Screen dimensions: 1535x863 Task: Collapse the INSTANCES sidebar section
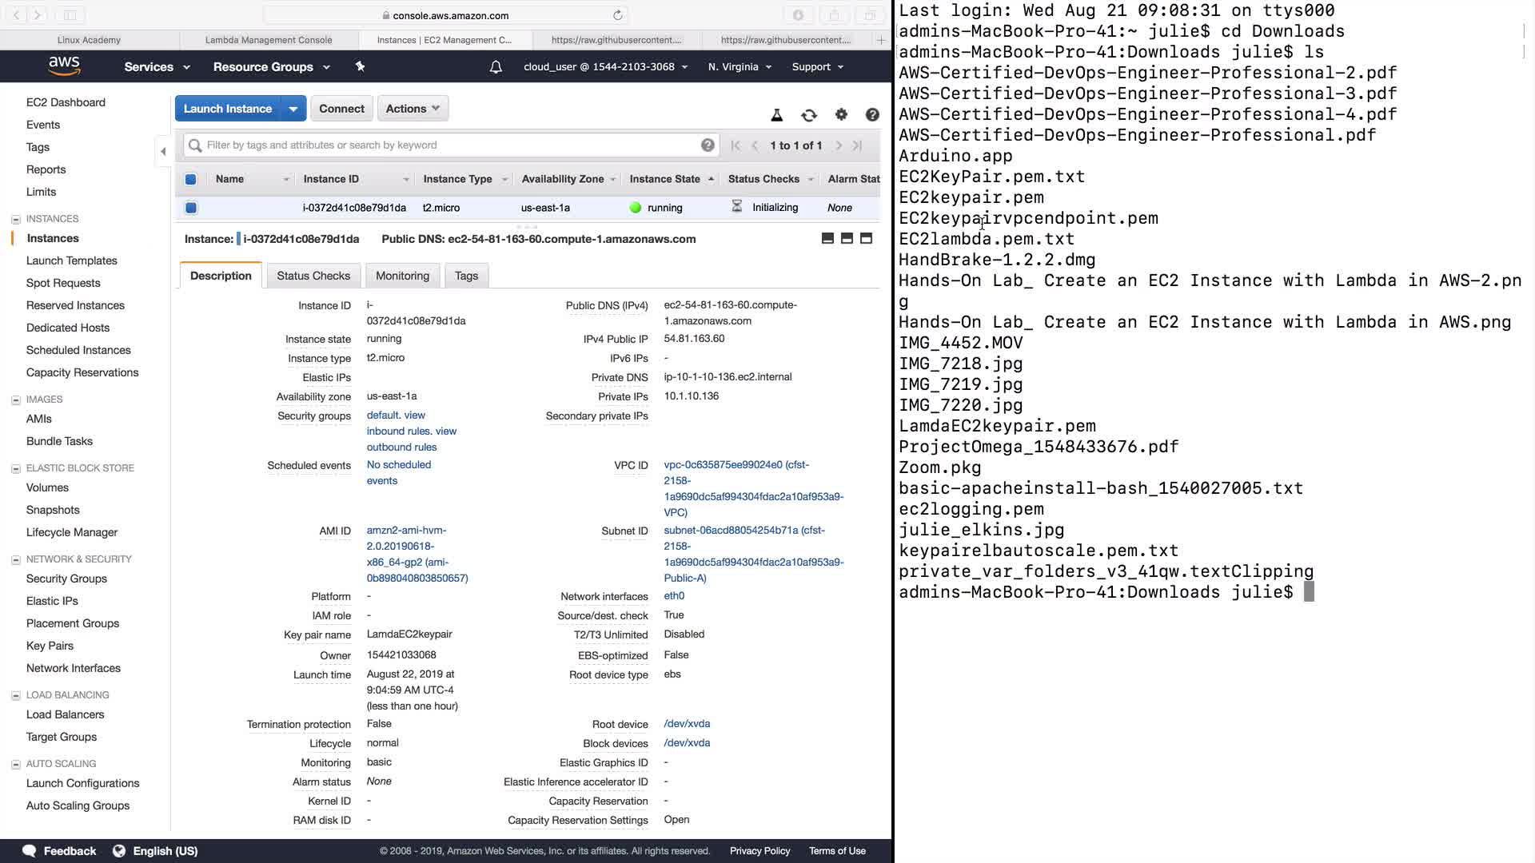[x=16, y=219]
